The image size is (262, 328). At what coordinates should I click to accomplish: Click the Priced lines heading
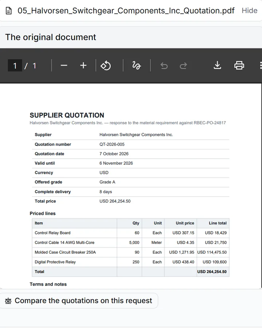tap(43, 214)
